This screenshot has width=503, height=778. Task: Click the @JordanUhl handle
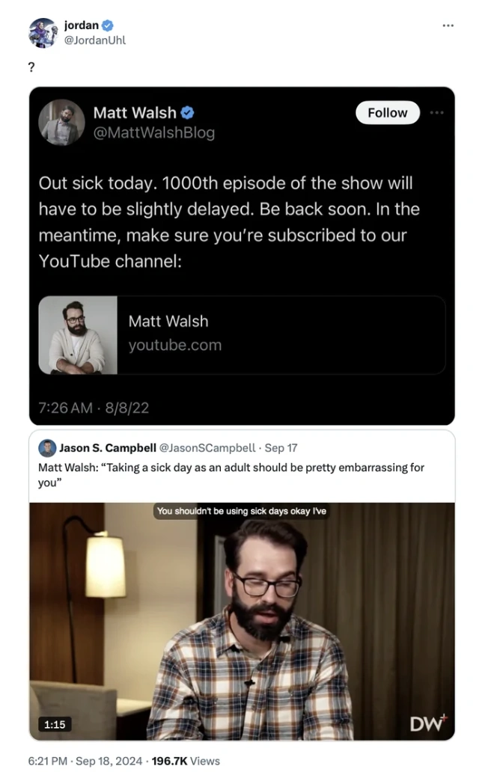[x=95, y=40]
